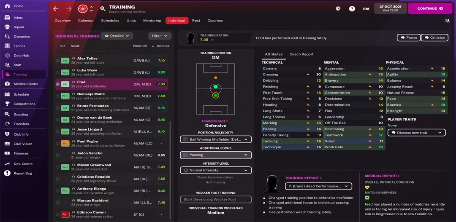
Task: Toggle the tick circle for Luke Shaw
Action: pyautogui.click(x=57, y=72)
